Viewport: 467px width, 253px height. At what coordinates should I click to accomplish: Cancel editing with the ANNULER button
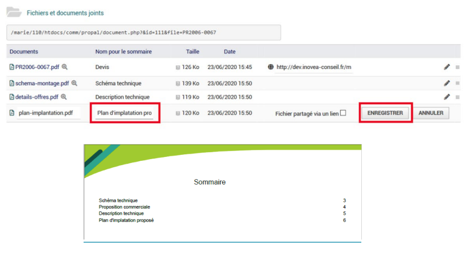431,113
